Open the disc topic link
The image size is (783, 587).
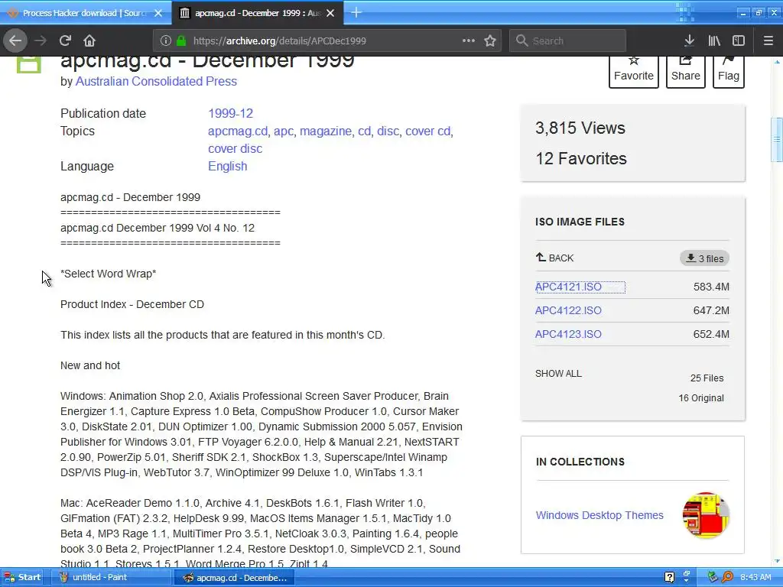pyautogui.click(x=388, y=131)
